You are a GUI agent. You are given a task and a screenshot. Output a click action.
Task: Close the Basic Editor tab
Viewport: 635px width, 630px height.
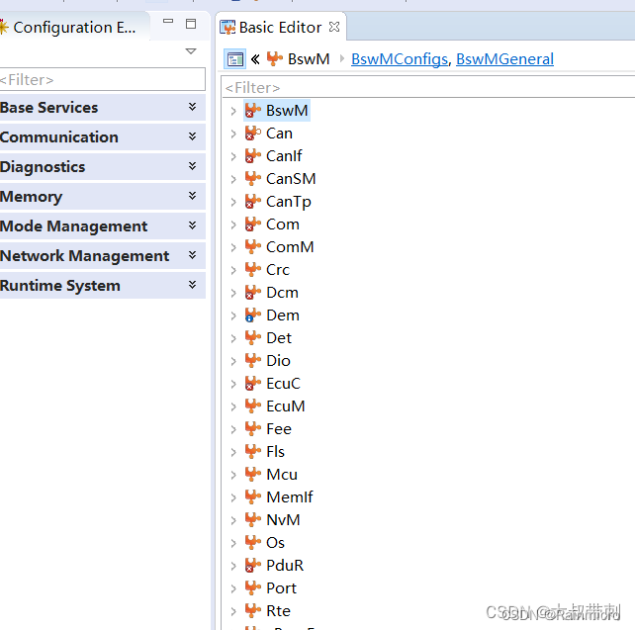click(x=334, y=27)
